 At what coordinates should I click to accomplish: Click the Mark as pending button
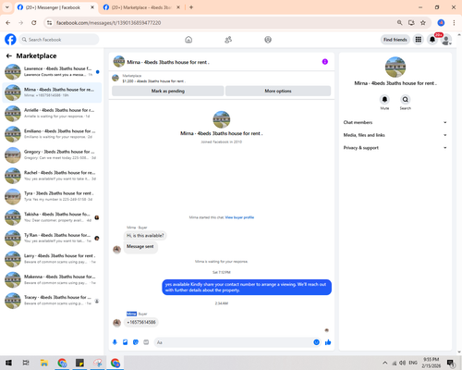[168, 91]
